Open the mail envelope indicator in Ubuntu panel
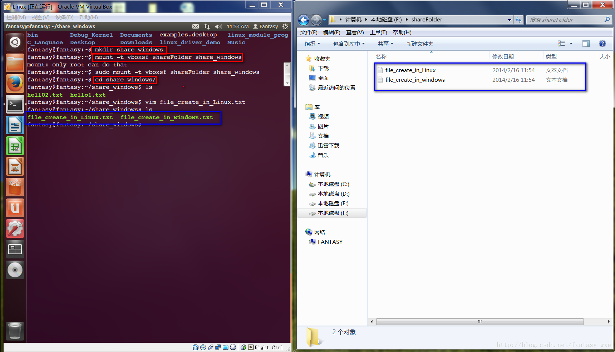The image size is (615, 352). (x=196, y=26)
